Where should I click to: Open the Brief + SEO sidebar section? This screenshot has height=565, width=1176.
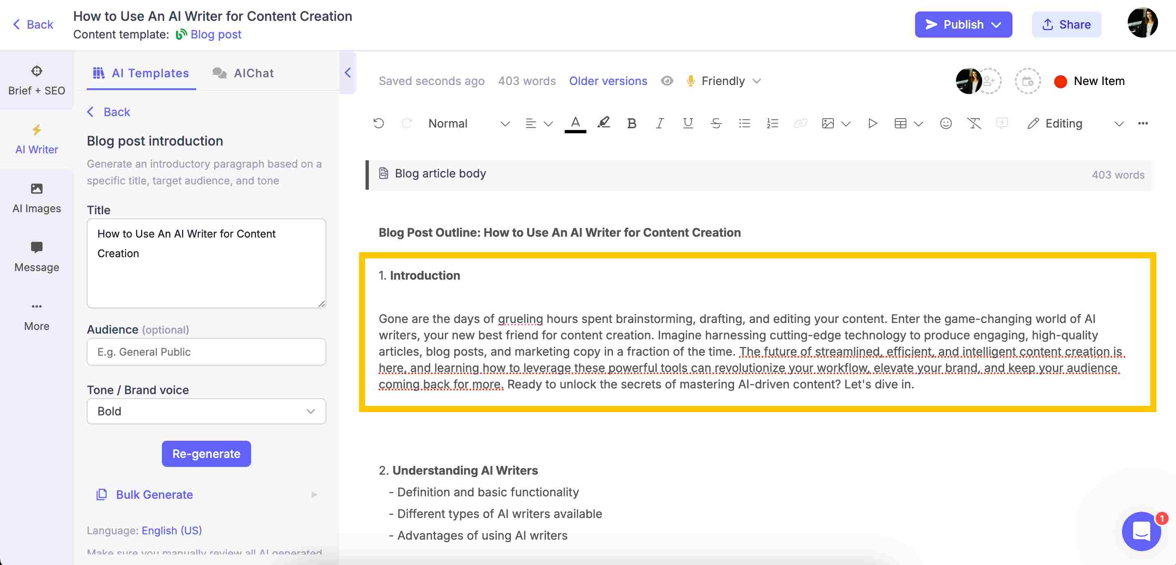click(x=36, y=80)
